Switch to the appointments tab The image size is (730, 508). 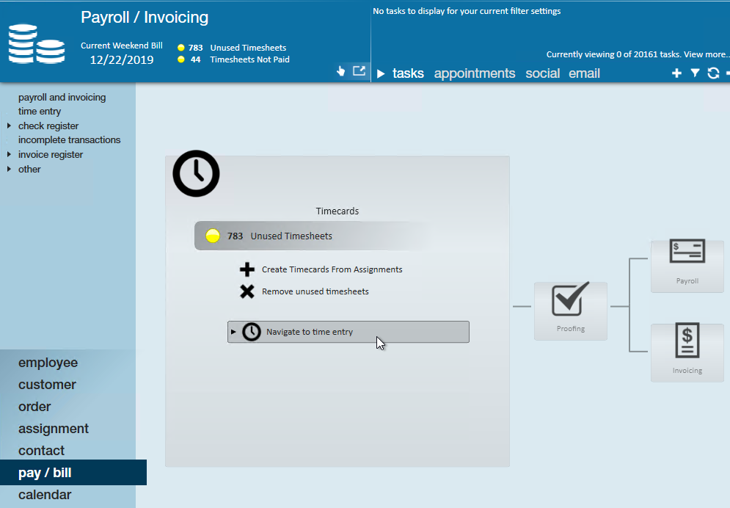475,73
